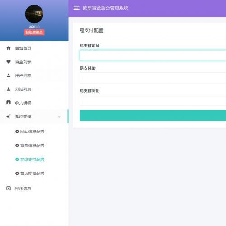The height and width of the screenshot is (226, 226).
Task: Focus the 易支付ID input field
Action: point(153,78)
